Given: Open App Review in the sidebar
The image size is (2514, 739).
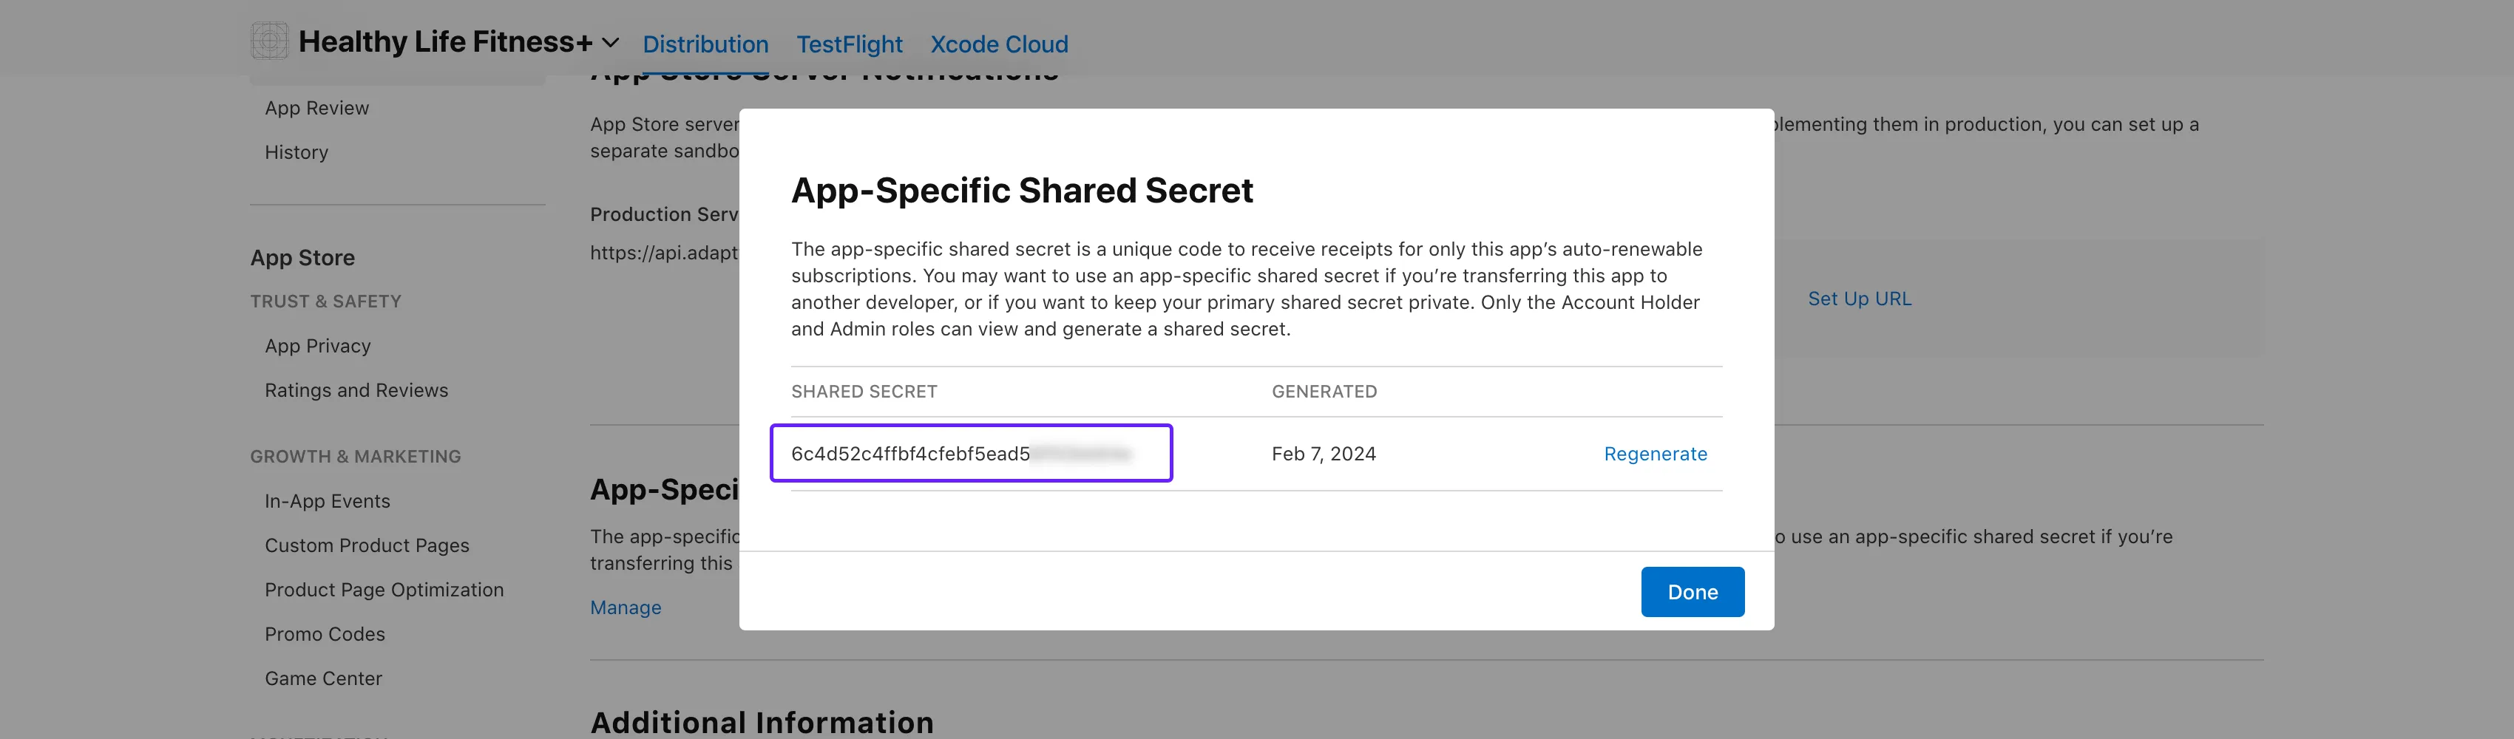Looking at the screenshot, I should coord(316,108).
